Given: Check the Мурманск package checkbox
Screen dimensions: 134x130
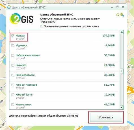Looking at the screenshot, I should 13,45.
